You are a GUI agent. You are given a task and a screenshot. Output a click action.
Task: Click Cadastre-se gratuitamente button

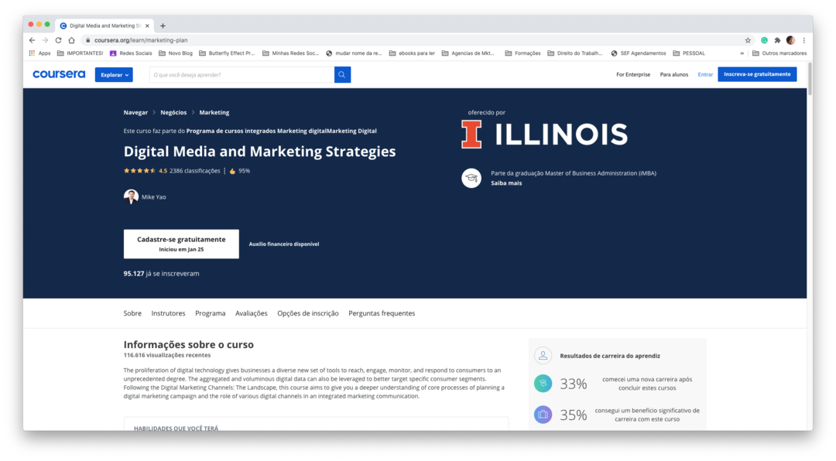click(x=181, y=244)
